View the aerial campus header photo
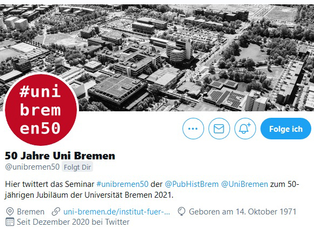 point(157,58)
